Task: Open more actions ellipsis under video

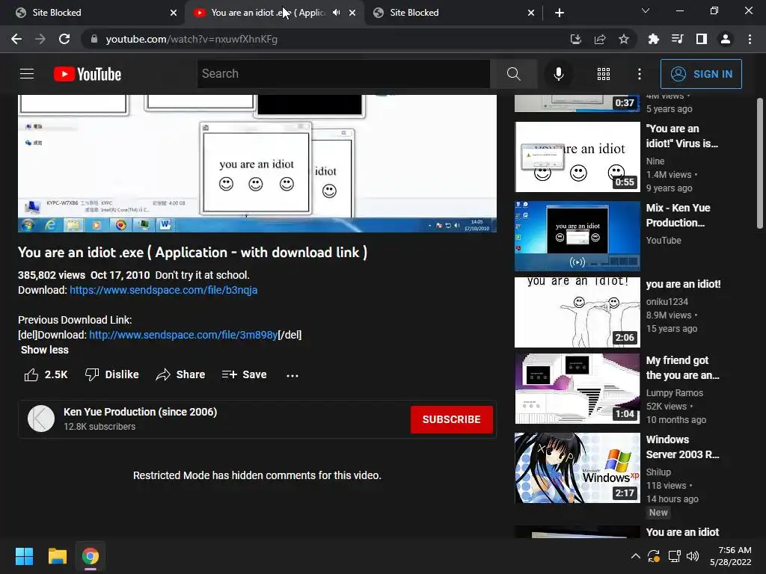Action: point(292,375)
